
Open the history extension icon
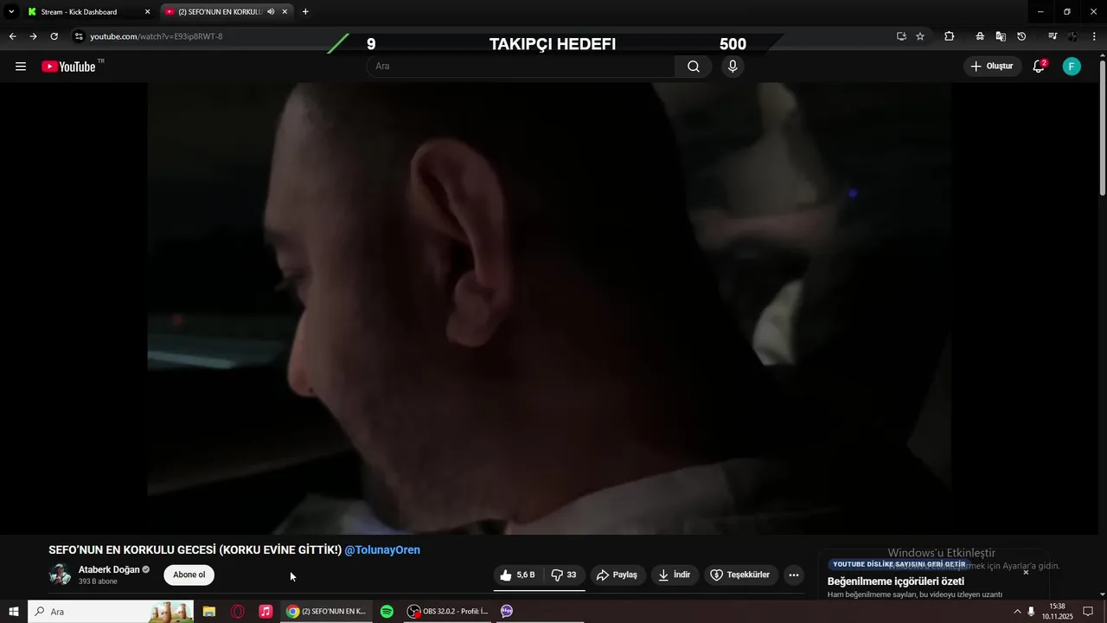[1021, 36]
